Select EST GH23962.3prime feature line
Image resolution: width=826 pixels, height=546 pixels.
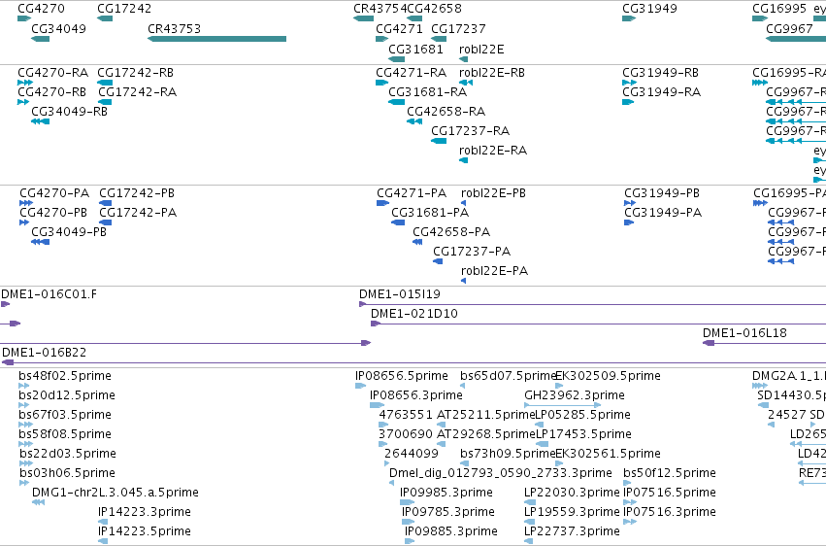563,405
